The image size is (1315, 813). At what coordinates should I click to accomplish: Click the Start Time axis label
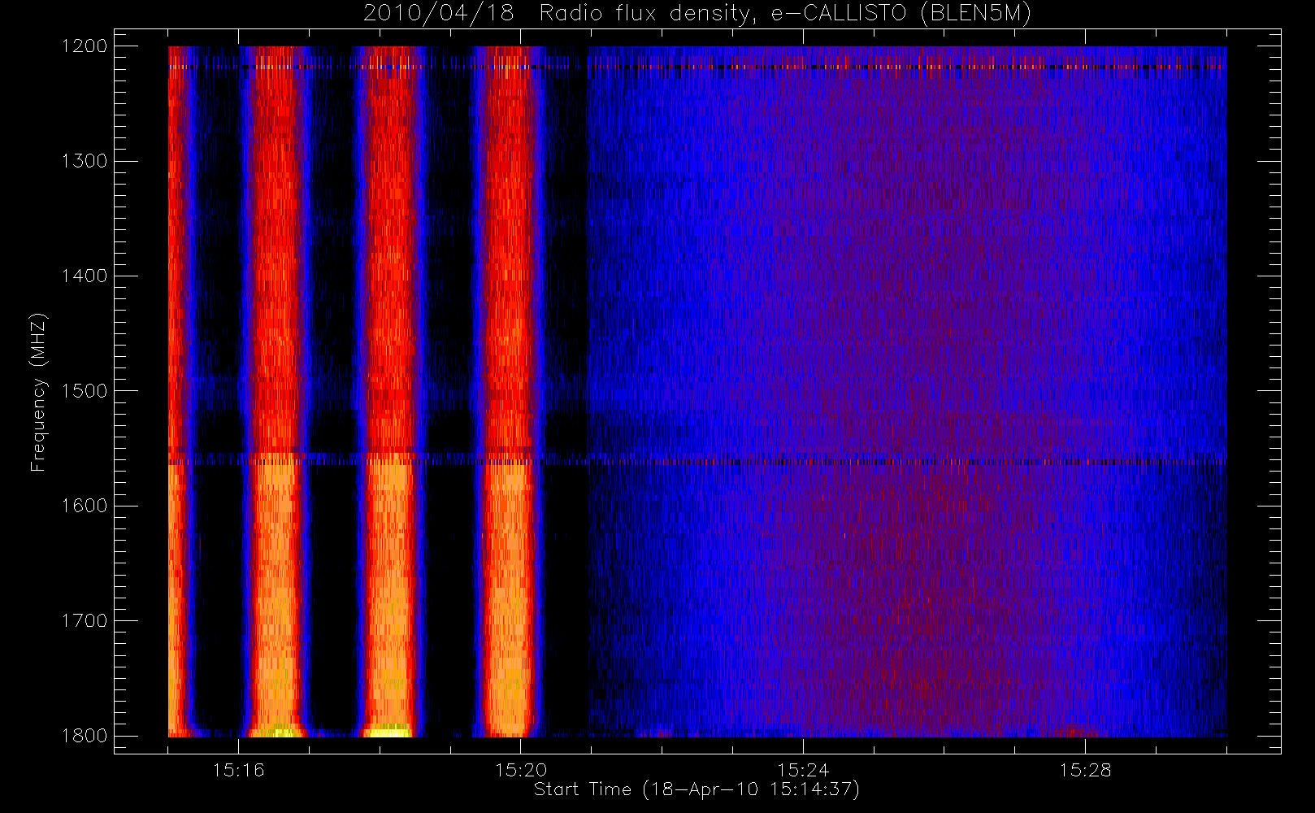click(697, 789)
